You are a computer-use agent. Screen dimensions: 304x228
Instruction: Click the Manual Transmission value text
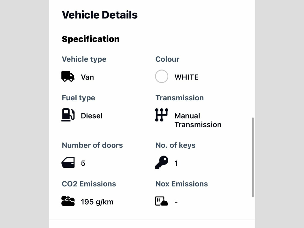(198, 120)
